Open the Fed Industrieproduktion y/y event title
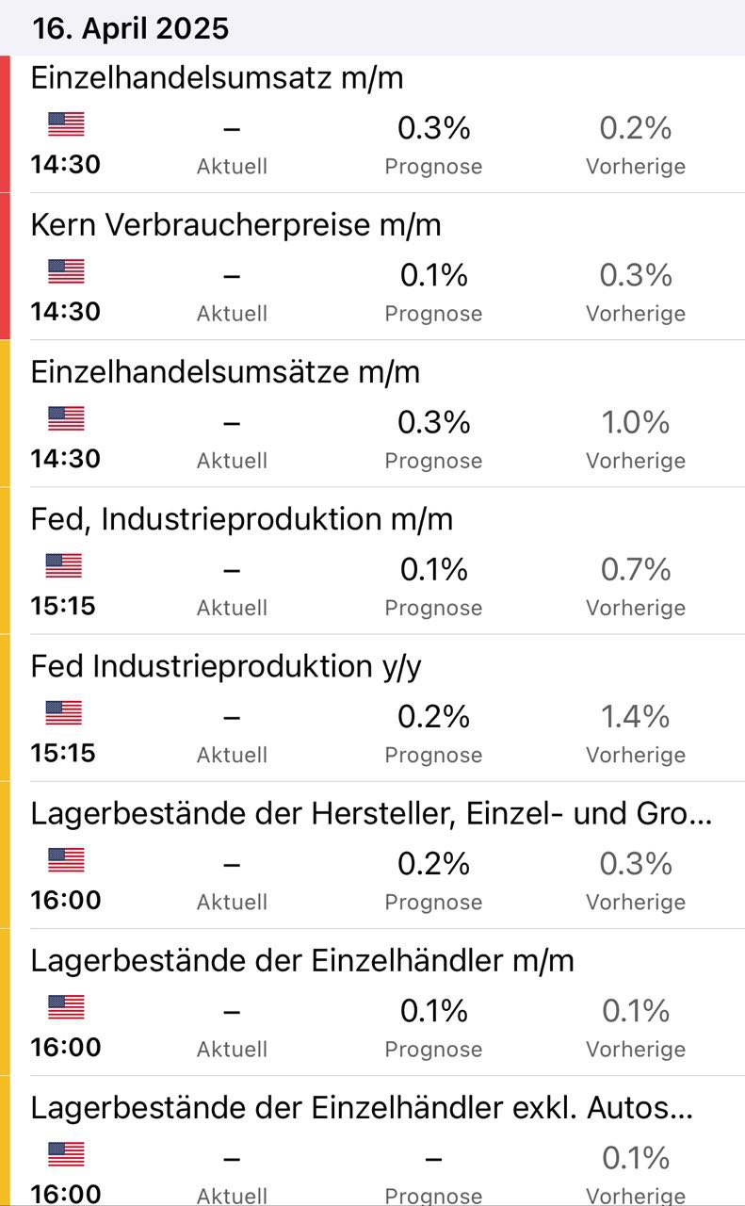The width and height of the screenshot is (745, 1206). 226,666
